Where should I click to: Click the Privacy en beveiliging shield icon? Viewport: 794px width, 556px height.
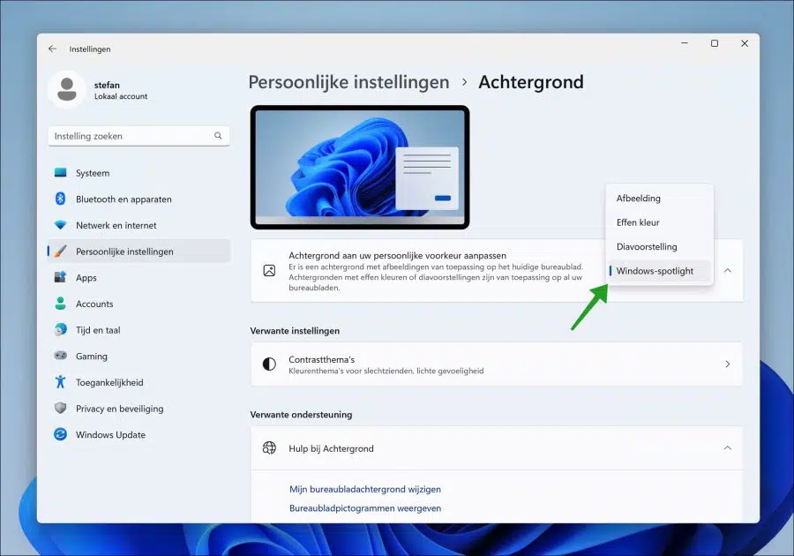60,408
